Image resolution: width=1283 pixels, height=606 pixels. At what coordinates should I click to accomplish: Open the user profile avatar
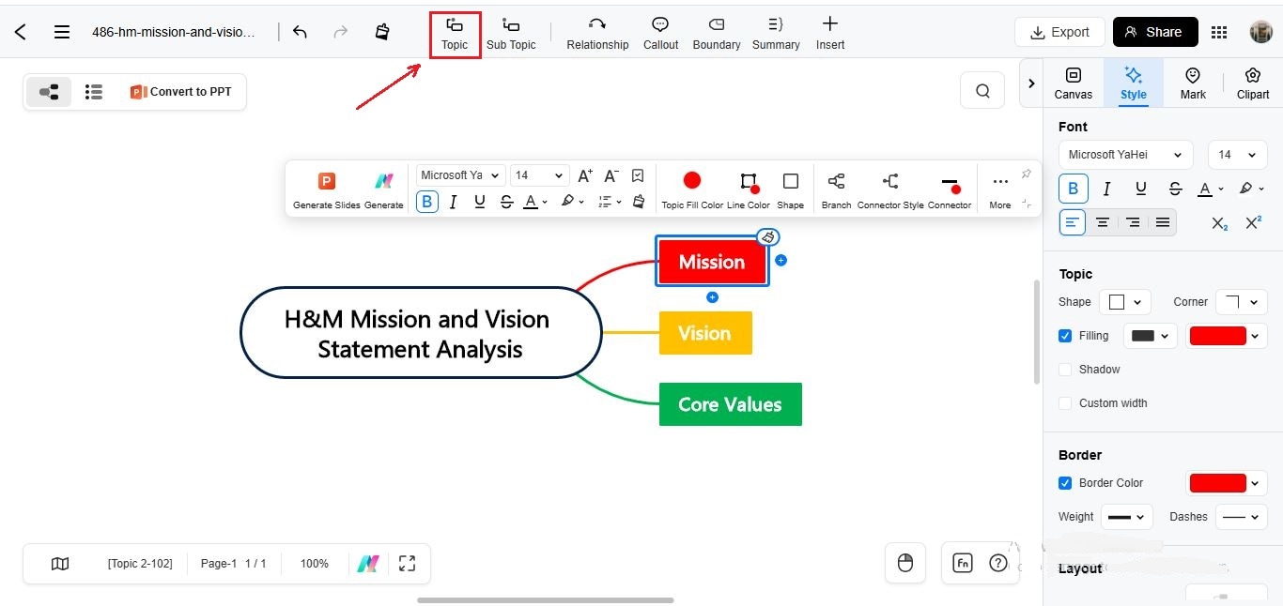click(x=1260, y=32)
